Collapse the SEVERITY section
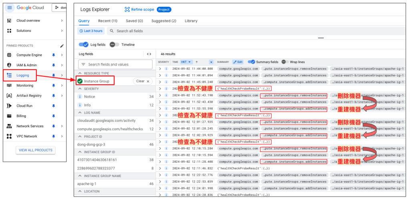410x201 pixels. (80, 89)
